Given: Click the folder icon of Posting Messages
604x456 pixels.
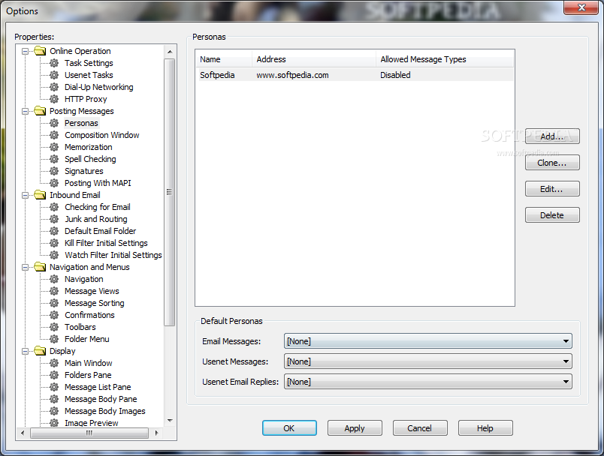Looking at the screenshot, I should pos(40,111).
